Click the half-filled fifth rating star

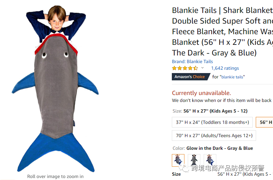coord(195,68)
